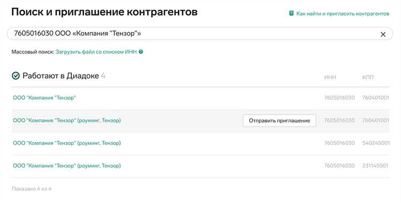Open Как найти и пригласить контрагентов link

click(343, 13)
